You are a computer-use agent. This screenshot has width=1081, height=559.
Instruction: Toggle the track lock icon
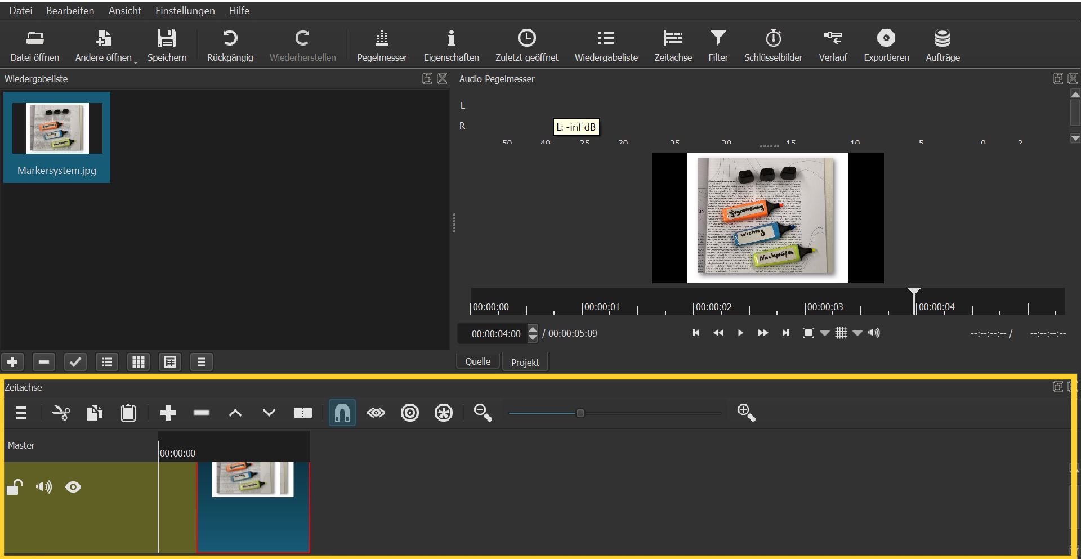click(15, 487)
